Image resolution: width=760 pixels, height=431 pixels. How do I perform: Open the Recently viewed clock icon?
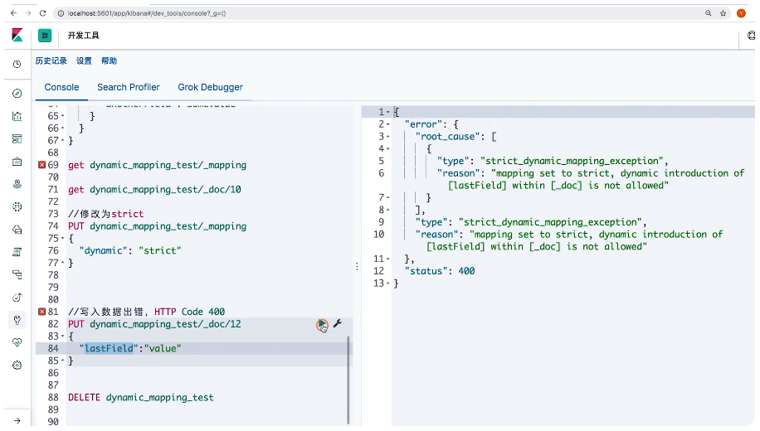tap(17, 65)
